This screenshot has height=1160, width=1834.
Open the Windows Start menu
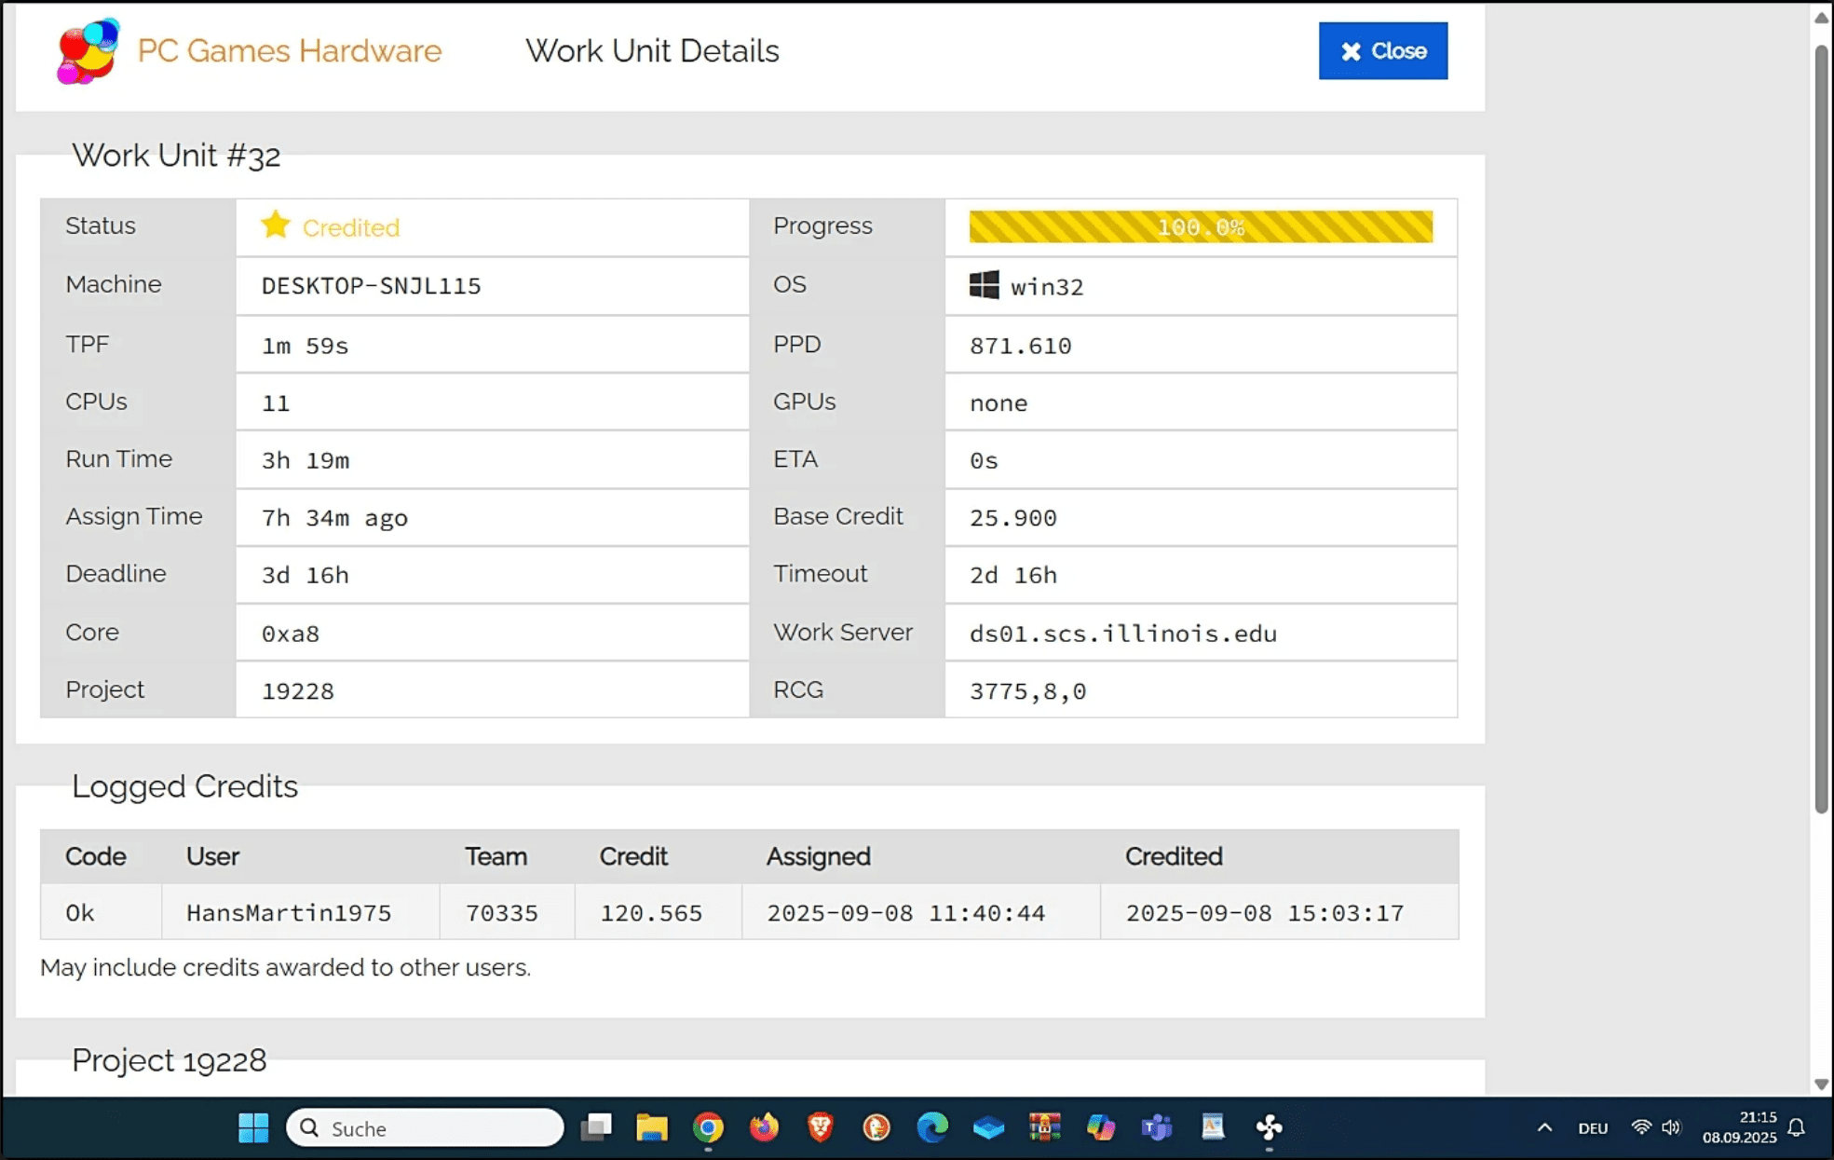(x=253, y=1127)
